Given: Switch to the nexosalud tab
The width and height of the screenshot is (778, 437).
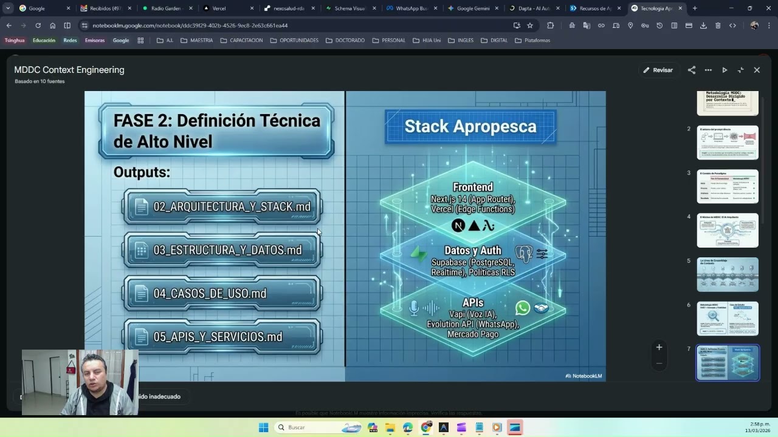Looking at the screenshot, I should 289,8.
